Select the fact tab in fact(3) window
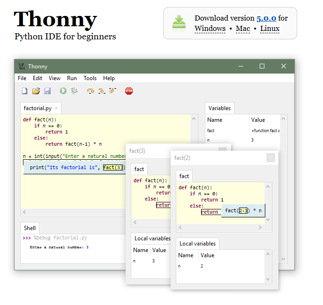Screen dimensions: 323x305 click(139, 169)
